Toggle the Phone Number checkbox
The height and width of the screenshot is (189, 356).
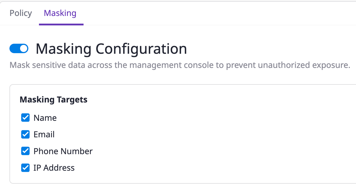pos(25,151)
